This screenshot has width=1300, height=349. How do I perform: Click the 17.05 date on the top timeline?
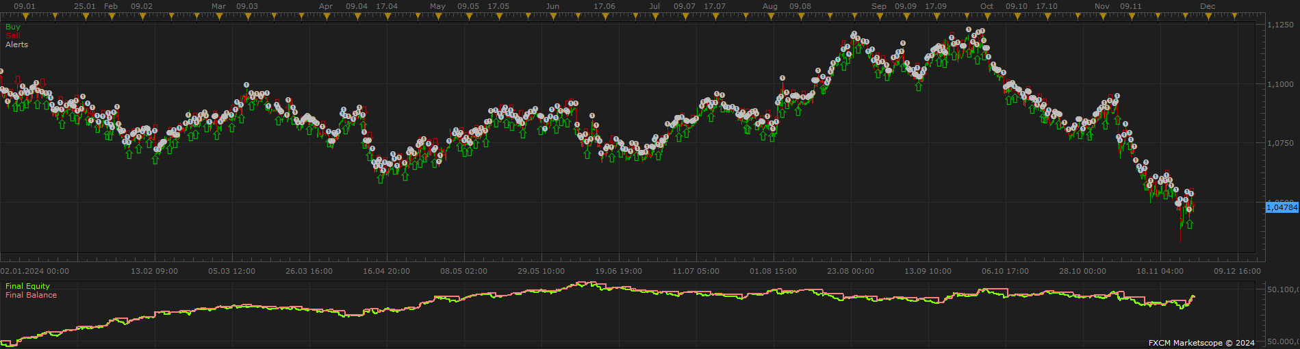coord(498,6)
